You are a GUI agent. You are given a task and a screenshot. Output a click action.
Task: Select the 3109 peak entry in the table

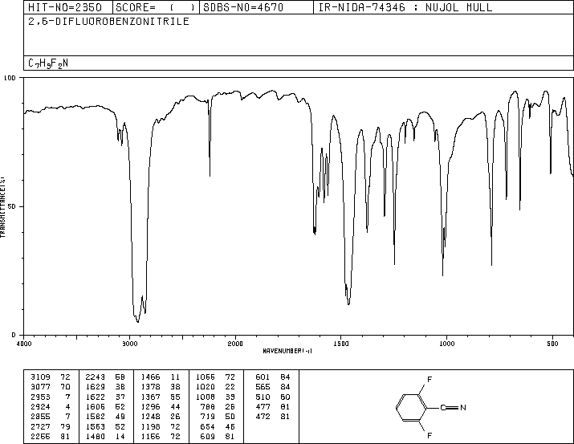[x=51, y=377]
